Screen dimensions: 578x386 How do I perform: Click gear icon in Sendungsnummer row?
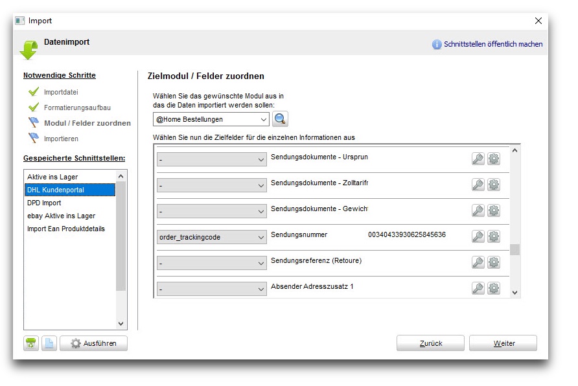click(494, 236)
